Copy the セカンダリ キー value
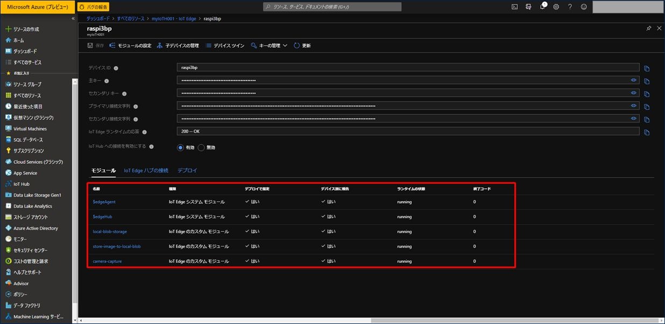665x324 pixels. tap(647, 94)
